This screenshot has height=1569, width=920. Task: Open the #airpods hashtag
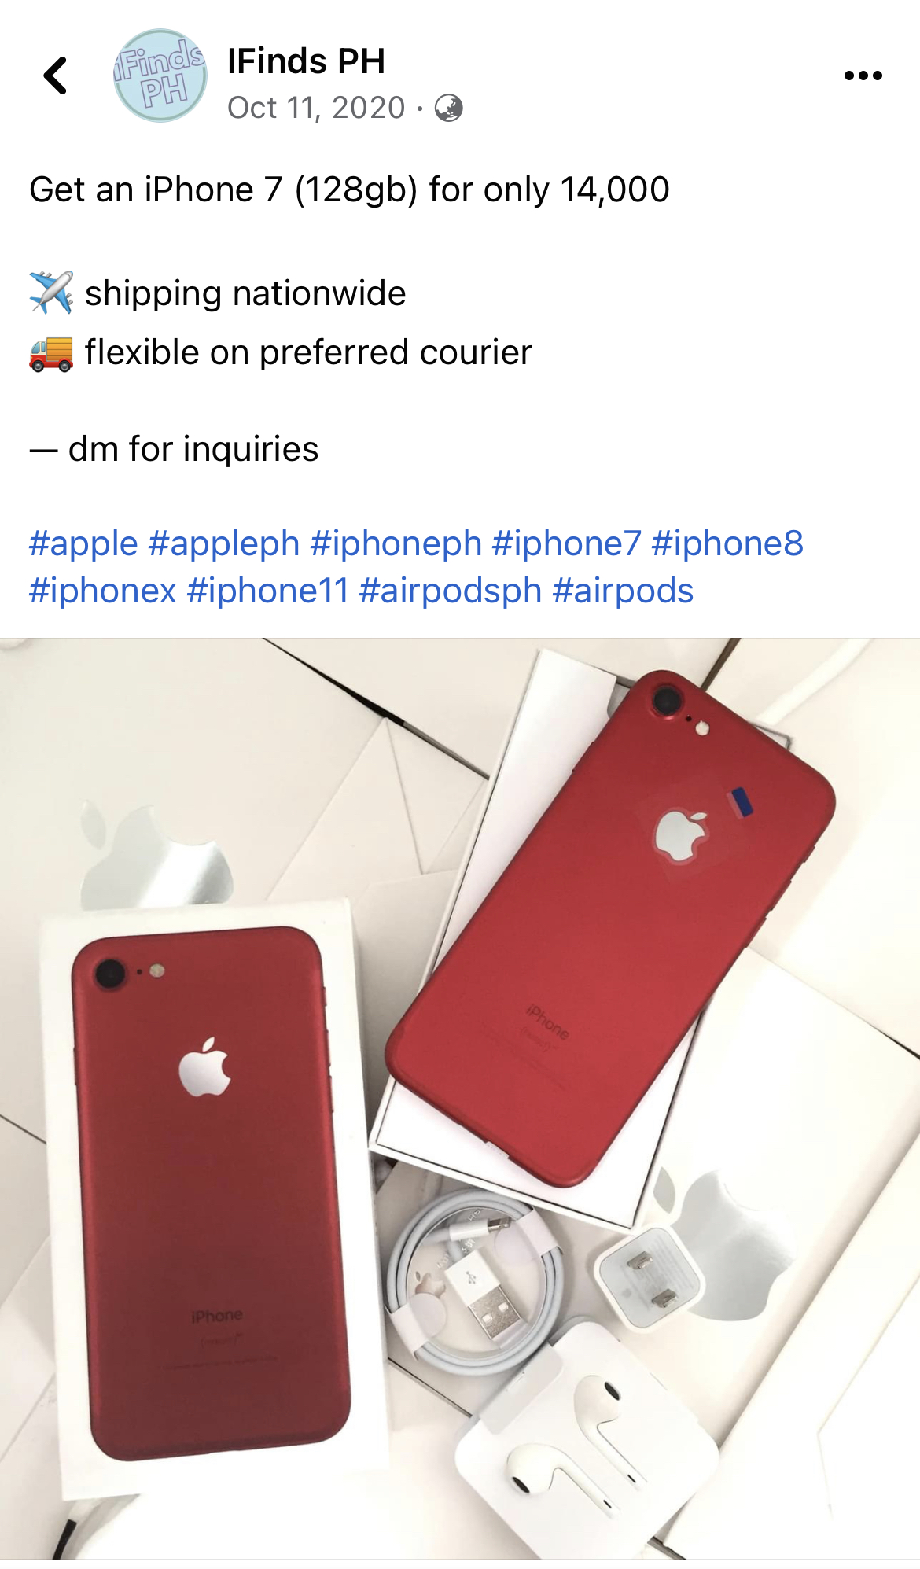point(623,591)
